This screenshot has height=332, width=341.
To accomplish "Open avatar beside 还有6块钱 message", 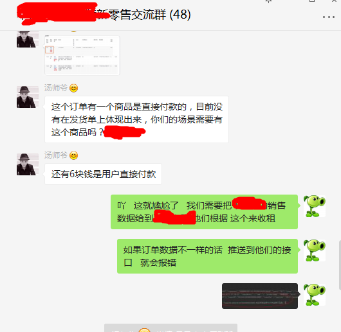I will pos(28,164).
